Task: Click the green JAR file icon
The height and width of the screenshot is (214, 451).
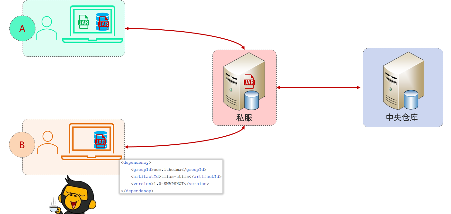Action: pyautogui.click(x=83, y=22)
